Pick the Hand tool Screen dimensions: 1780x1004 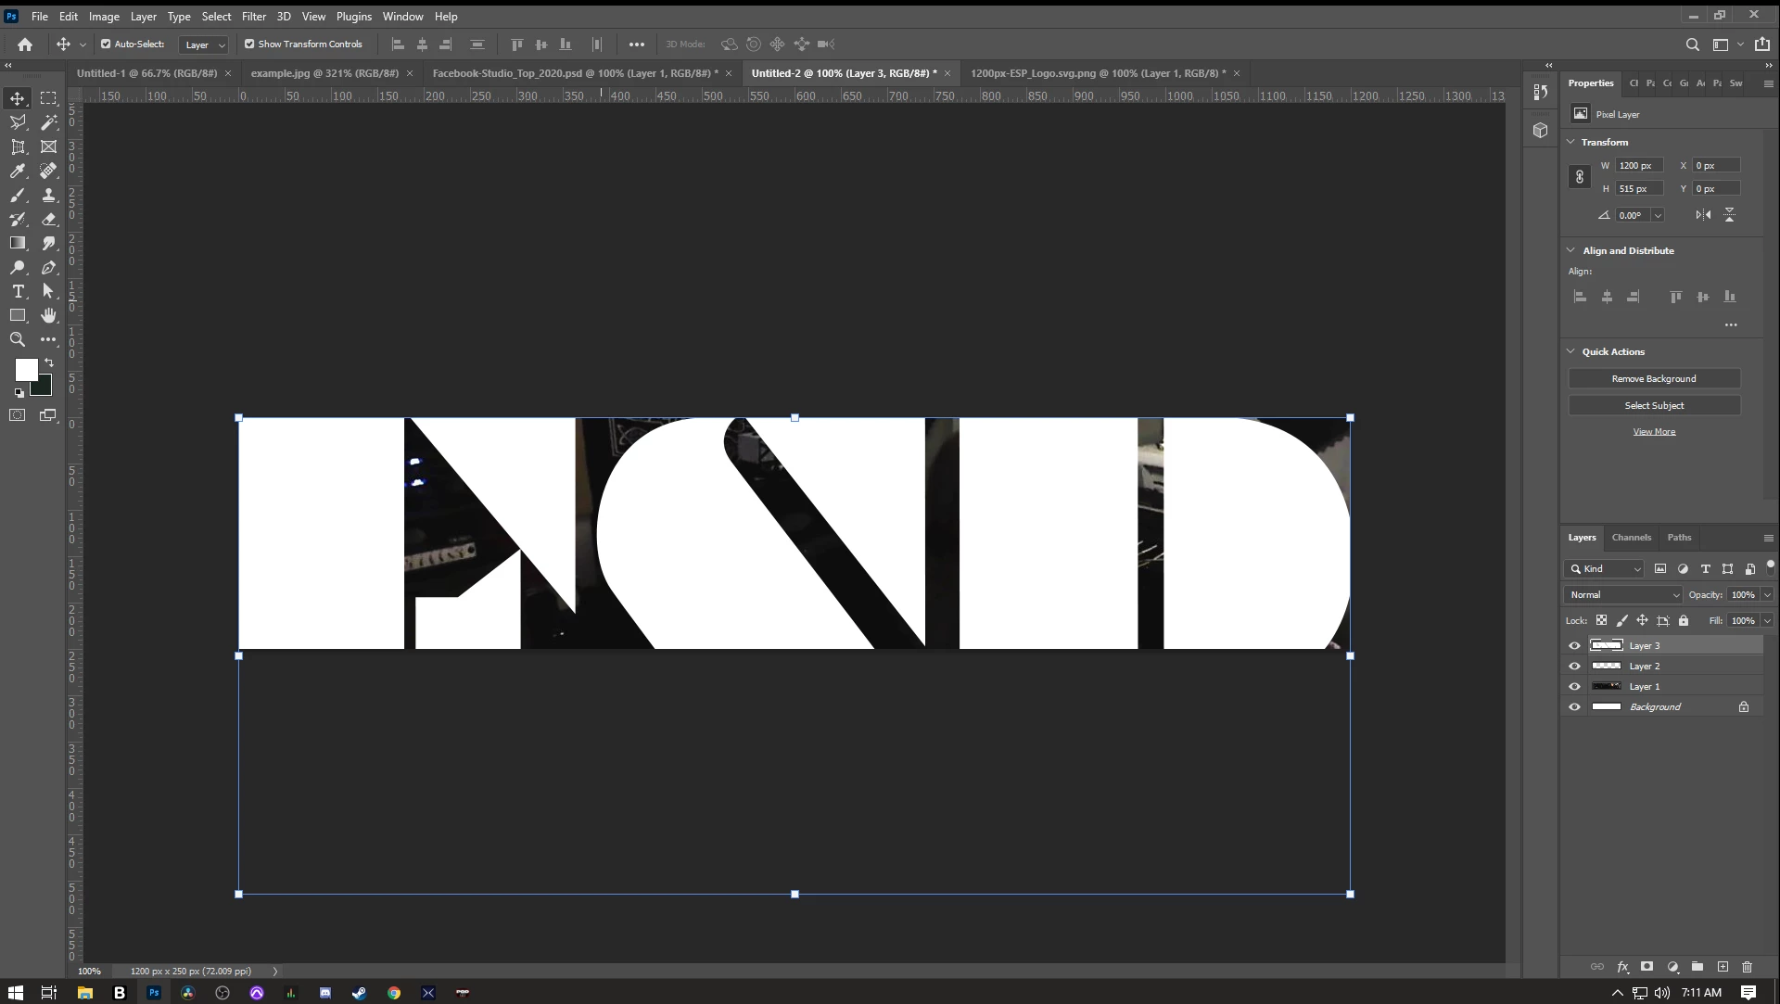coord(49,315)
